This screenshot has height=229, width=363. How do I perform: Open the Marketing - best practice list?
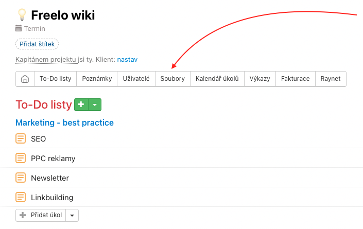(x=64, y=123)
